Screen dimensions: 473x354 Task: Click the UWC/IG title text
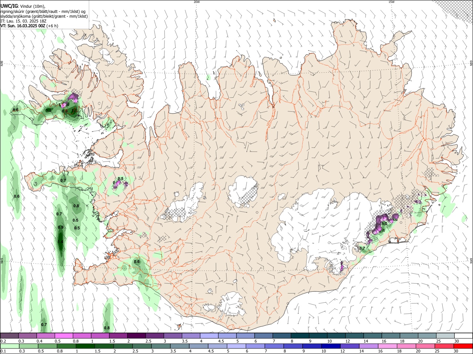coord(9,6)
